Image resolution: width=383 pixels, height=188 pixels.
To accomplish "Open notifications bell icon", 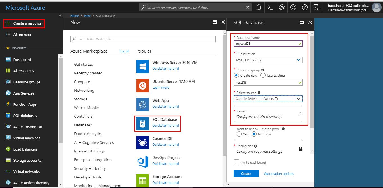I will [259, 8].
